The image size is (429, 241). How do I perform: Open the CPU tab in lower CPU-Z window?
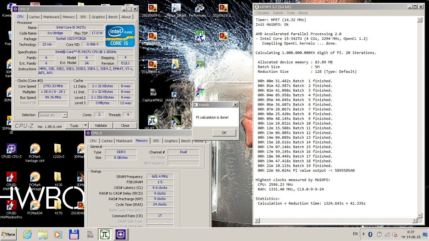pos(93,141)
